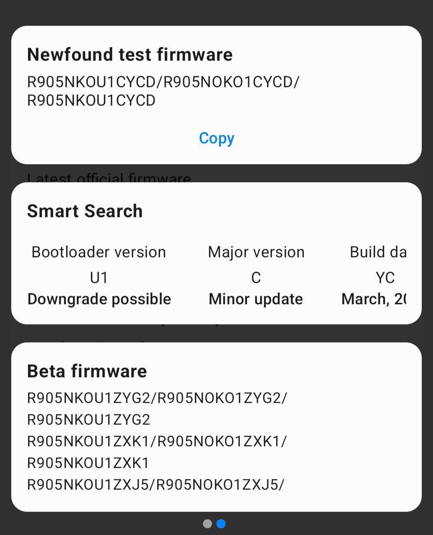This screenshot has width=433, height=535.
Task: Tap the March build date text
Action: [x=374, y=299]
